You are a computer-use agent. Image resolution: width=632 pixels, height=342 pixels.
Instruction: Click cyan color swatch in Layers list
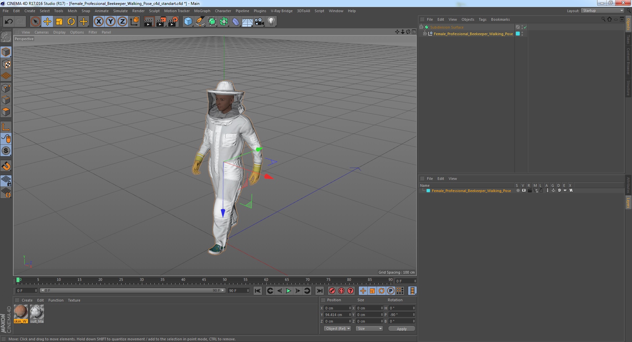(x=428, y=191)
